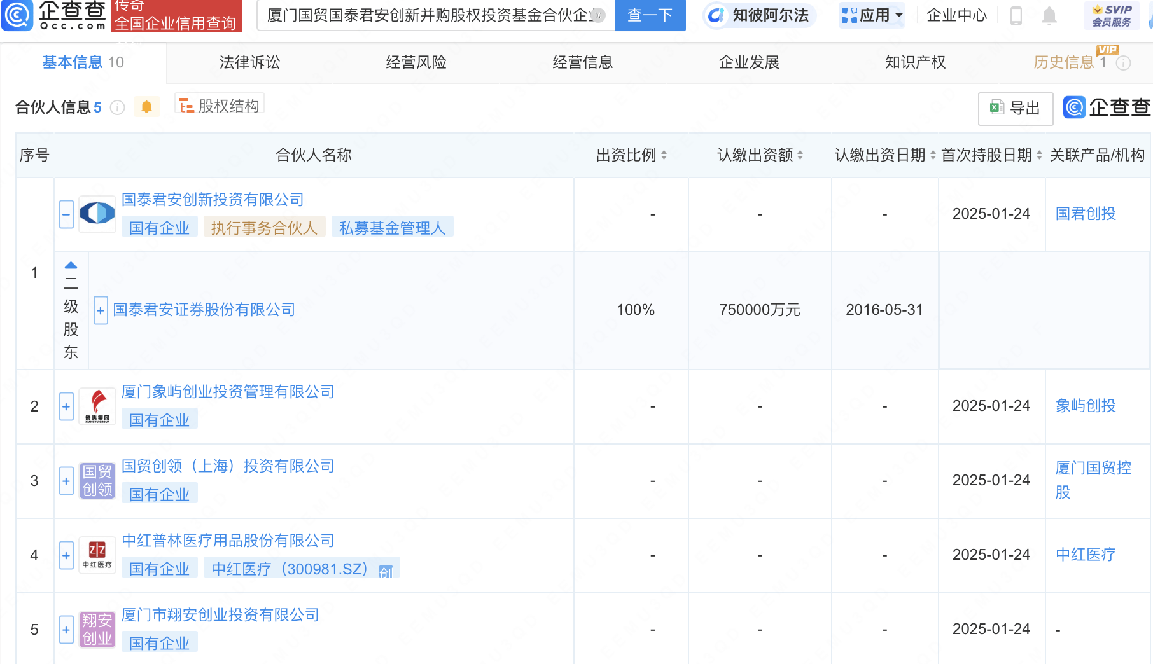Sort by 认缴出资日期 column
This screenshot has width=1153, height=664.
coord(933,155)
